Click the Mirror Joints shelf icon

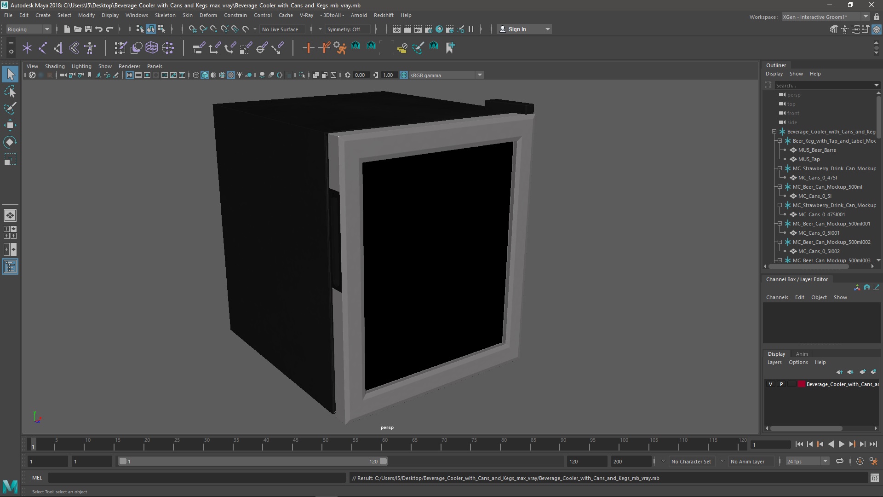pyautogui.click(x=58, y=48)
